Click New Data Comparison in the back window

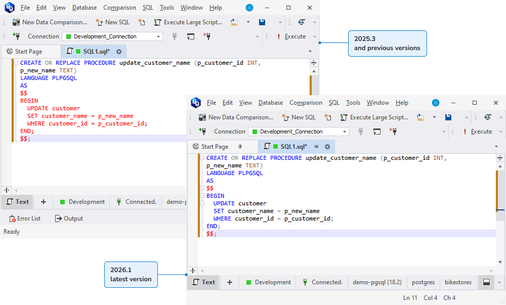50,22
